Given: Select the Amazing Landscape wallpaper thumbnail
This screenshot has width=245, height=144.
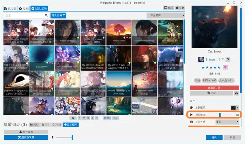Looking at the screenshot, I should [119, 84].
